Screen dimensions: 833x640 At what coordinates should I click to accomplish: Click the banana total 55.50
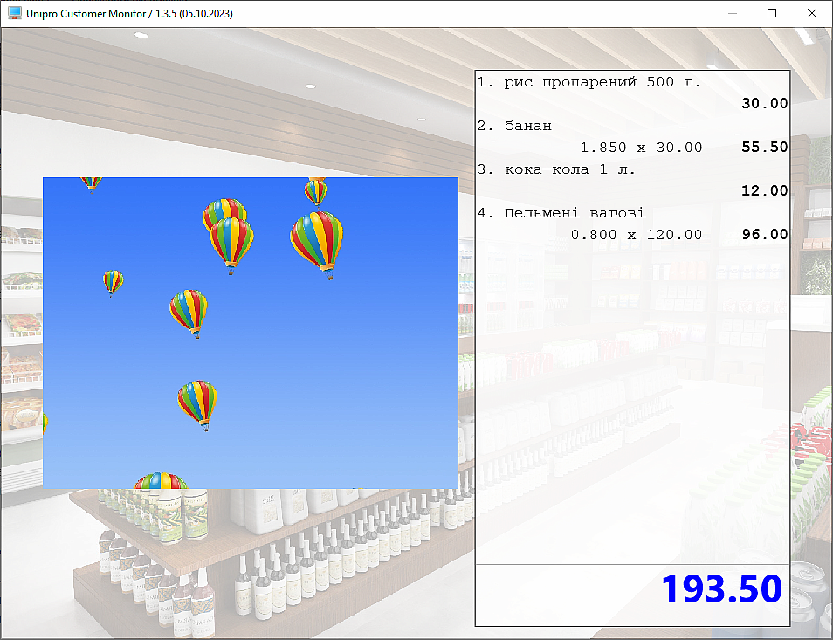point(765,147)
